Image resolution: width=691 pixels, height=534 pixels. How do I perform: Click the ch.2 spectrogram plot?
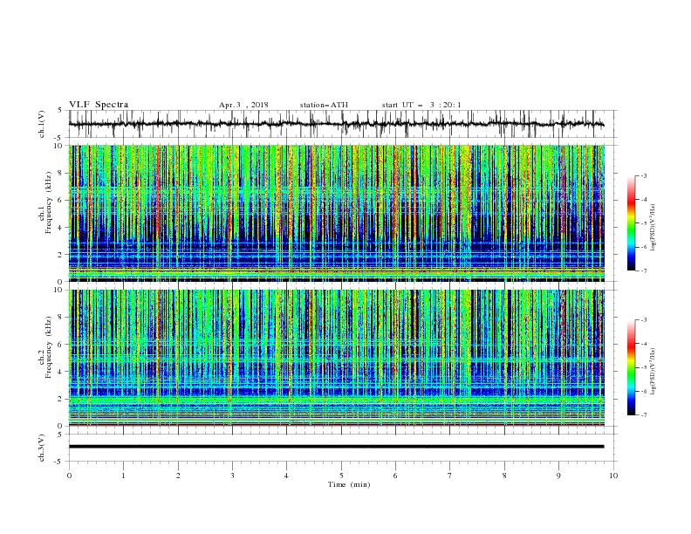coord(336,358)
